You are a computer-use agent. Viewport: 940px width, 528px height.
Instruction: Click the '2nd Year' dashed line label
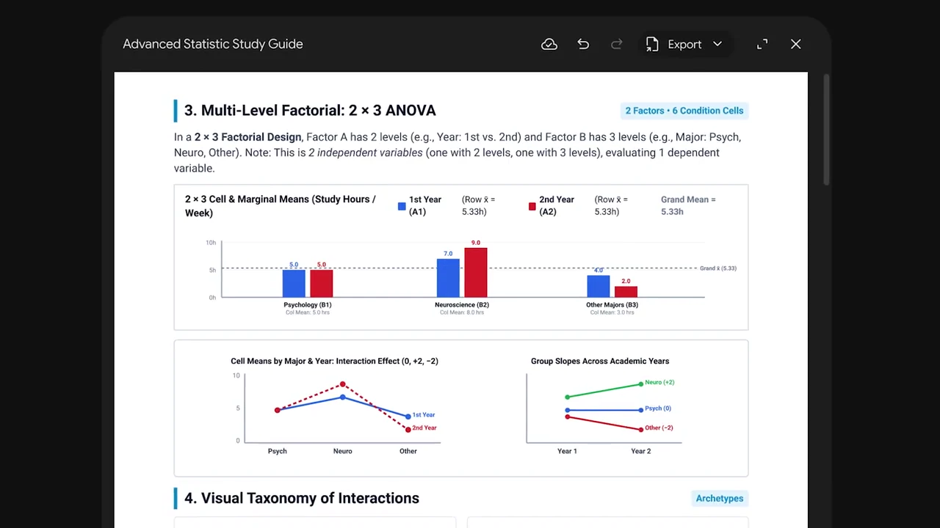click(x=424, y=428)
